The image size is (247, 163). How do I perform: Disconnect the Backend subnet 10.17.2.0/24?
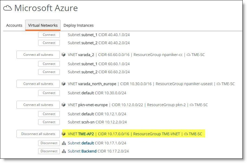tap(49, 151)
